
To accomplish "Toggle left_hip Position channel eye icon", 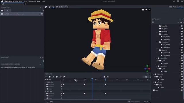I will [47, 96].
